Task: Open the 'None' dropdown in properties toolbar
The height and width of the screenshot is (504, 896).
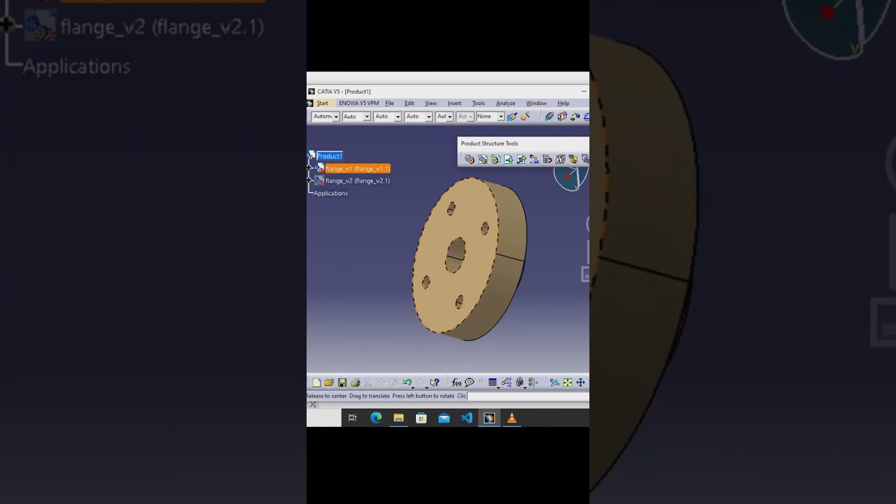Action: click(x=490, y=116)
